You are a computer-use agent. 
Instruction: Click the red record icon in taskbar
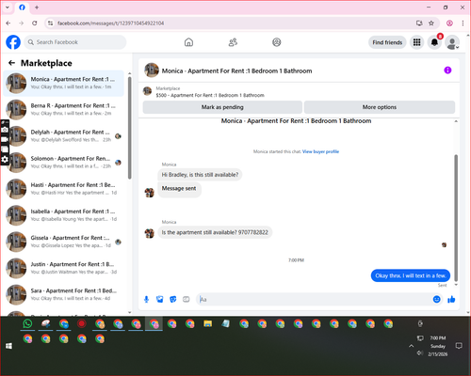pos(82,323)
